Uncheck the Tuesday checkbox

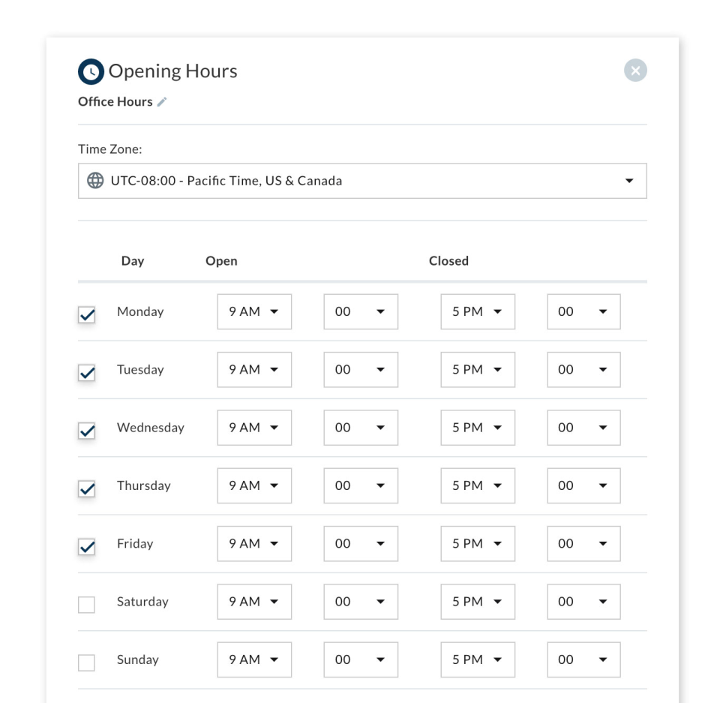coord(87,373)
